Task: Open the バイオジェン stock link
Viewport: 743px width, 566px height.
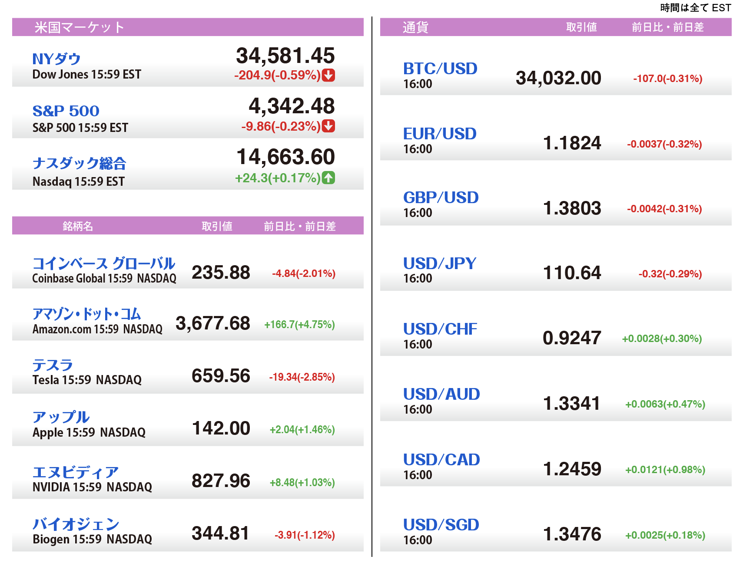Action: 76,524
